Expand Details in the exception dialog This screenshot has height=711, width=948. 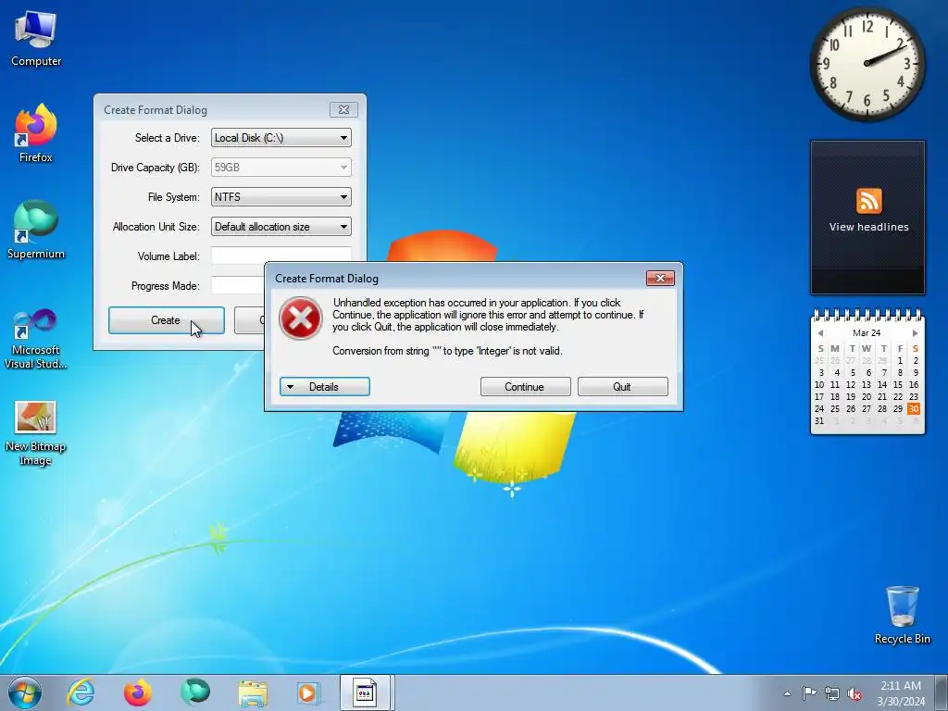click(325, 387)
